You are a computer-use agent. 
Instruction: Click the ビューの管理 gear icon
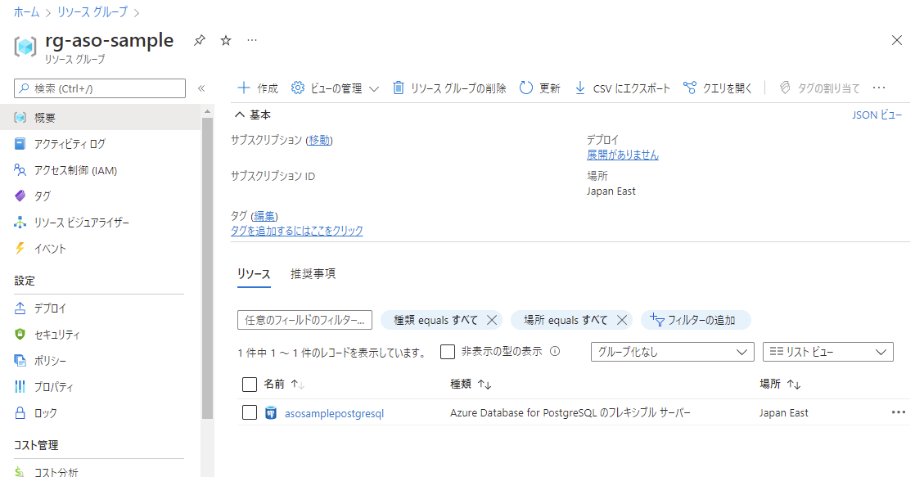click(x=298, y=88)
